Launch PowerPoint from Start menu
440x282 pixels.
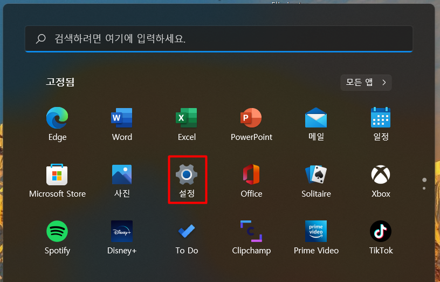[251, 124]
